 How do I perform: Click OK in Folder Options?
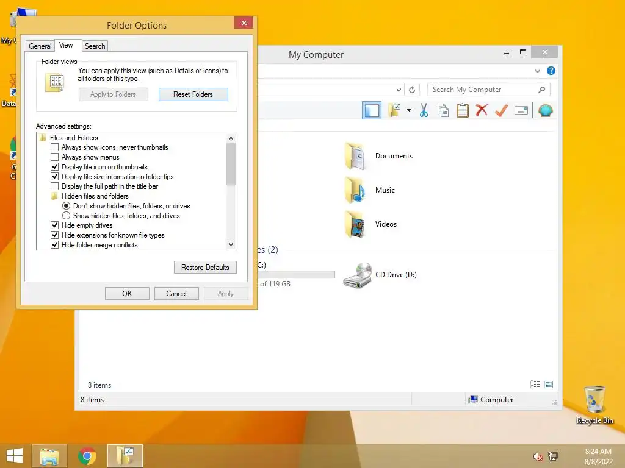coord(127,294)
